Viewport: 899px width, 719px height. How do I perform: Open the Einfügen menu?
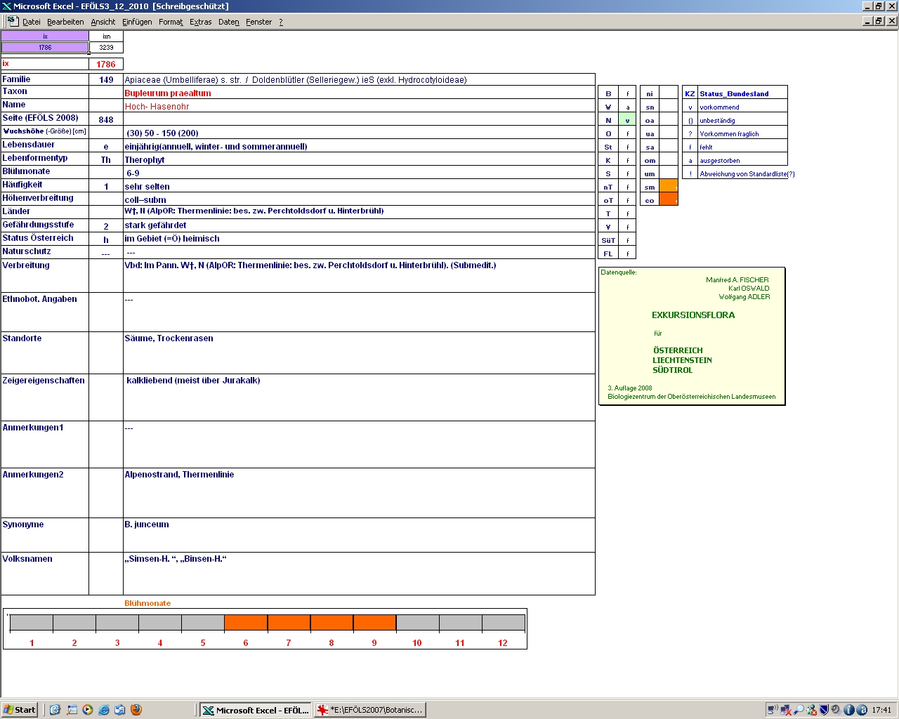(137, 22)
